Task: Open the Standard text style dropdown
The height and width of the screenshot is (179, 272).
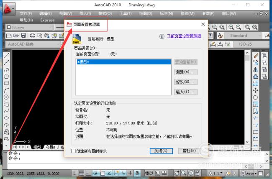Action: pos(243,36)
